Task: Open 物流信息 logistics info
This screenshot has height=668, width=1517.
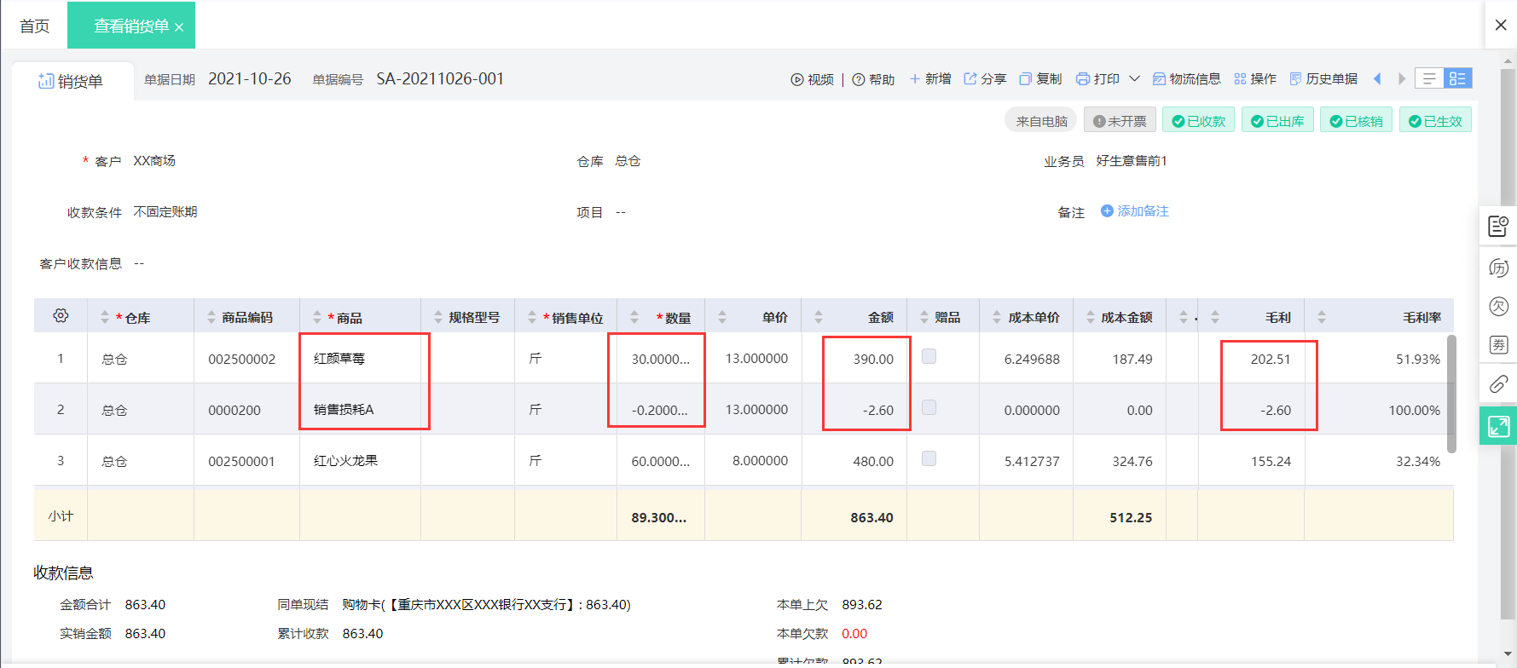Action: tap(1186, 79)
